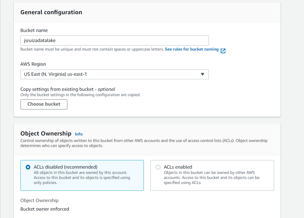The height and width of the screenshot is (218, 304).
Task: Click the region value "us-east-1" in the selector
Action: coord(78,74)
